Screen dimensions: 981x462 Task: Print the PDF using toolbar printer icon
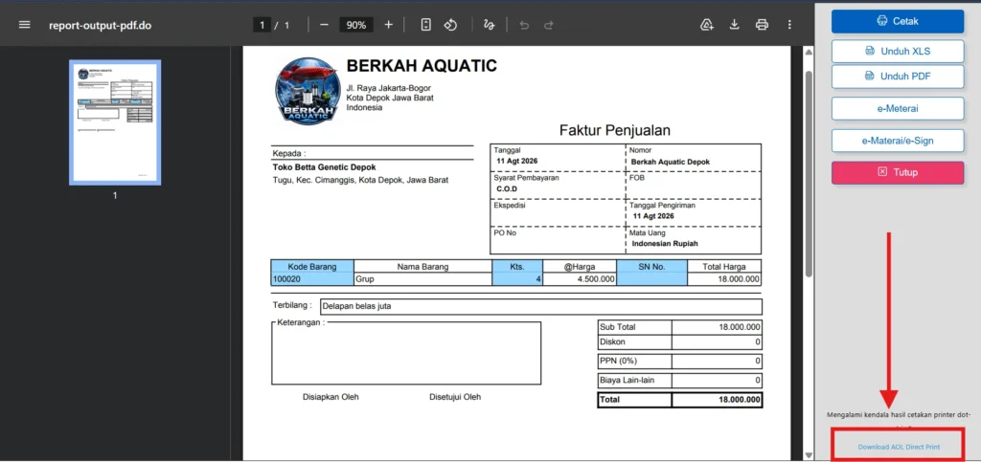coord(762,25)
